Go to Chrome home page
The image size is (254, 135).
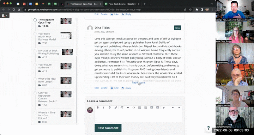pyautogui.click(x=19, y=10)
